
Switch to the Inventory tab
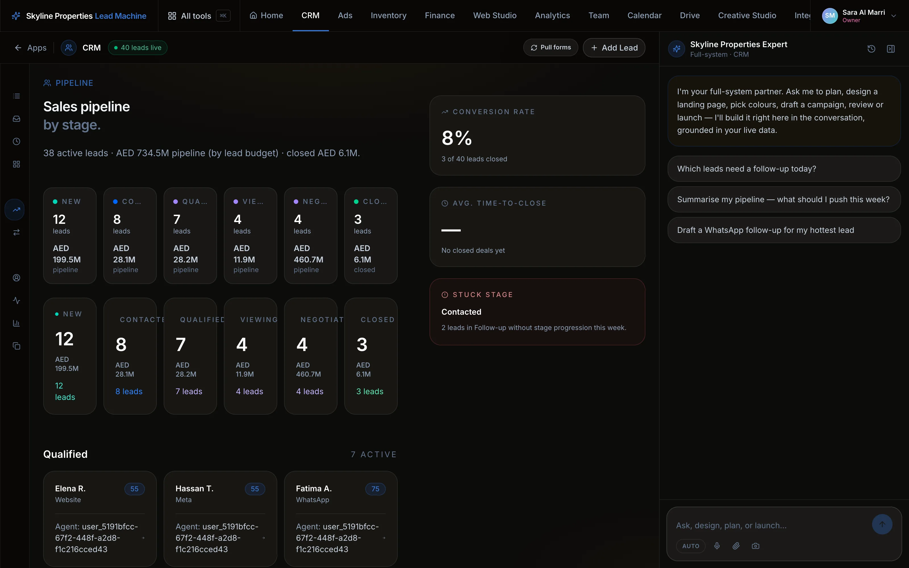[x=388, y=15]
